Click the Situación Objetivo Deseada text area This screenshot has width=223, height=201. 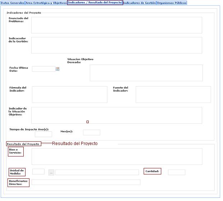(x=146, y=73)
